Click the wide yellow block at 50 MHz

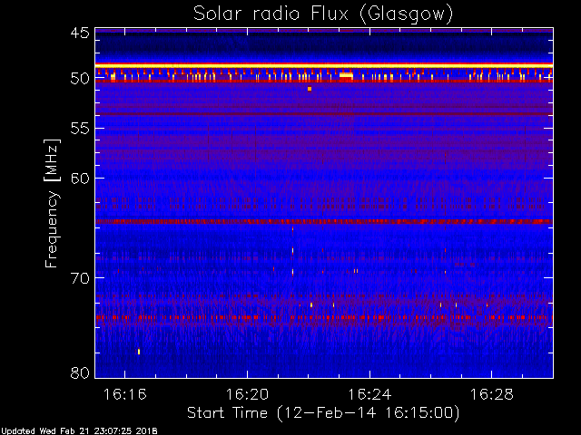[x=346, y=75]
